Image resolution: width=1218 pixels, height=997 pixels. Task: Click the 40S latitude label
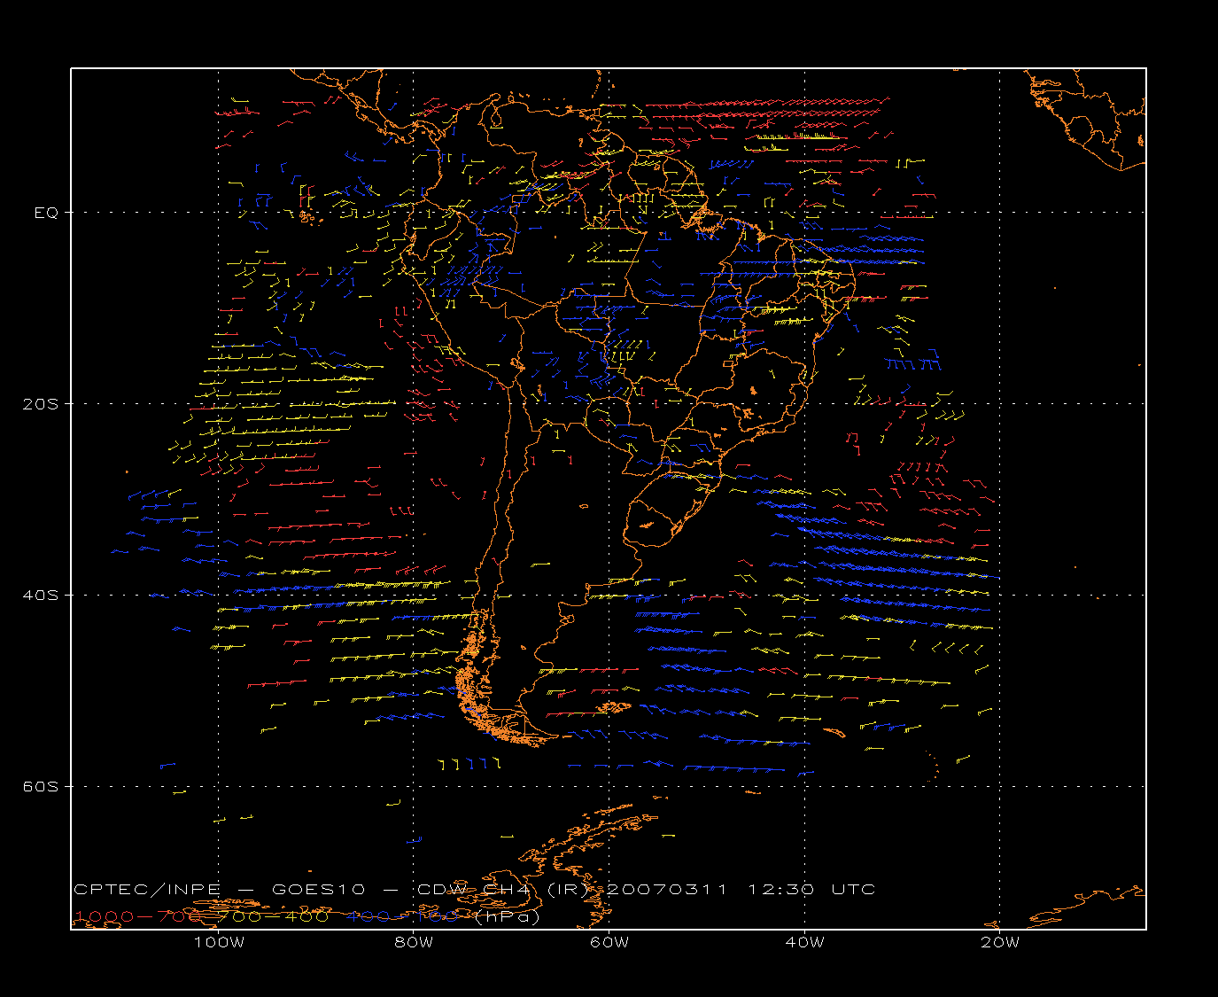[40, 596]
